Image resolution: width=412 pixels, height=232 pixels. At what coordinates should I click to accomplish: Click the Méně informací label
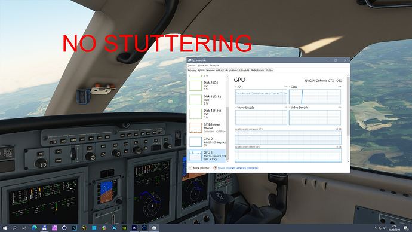click(202, 168)
